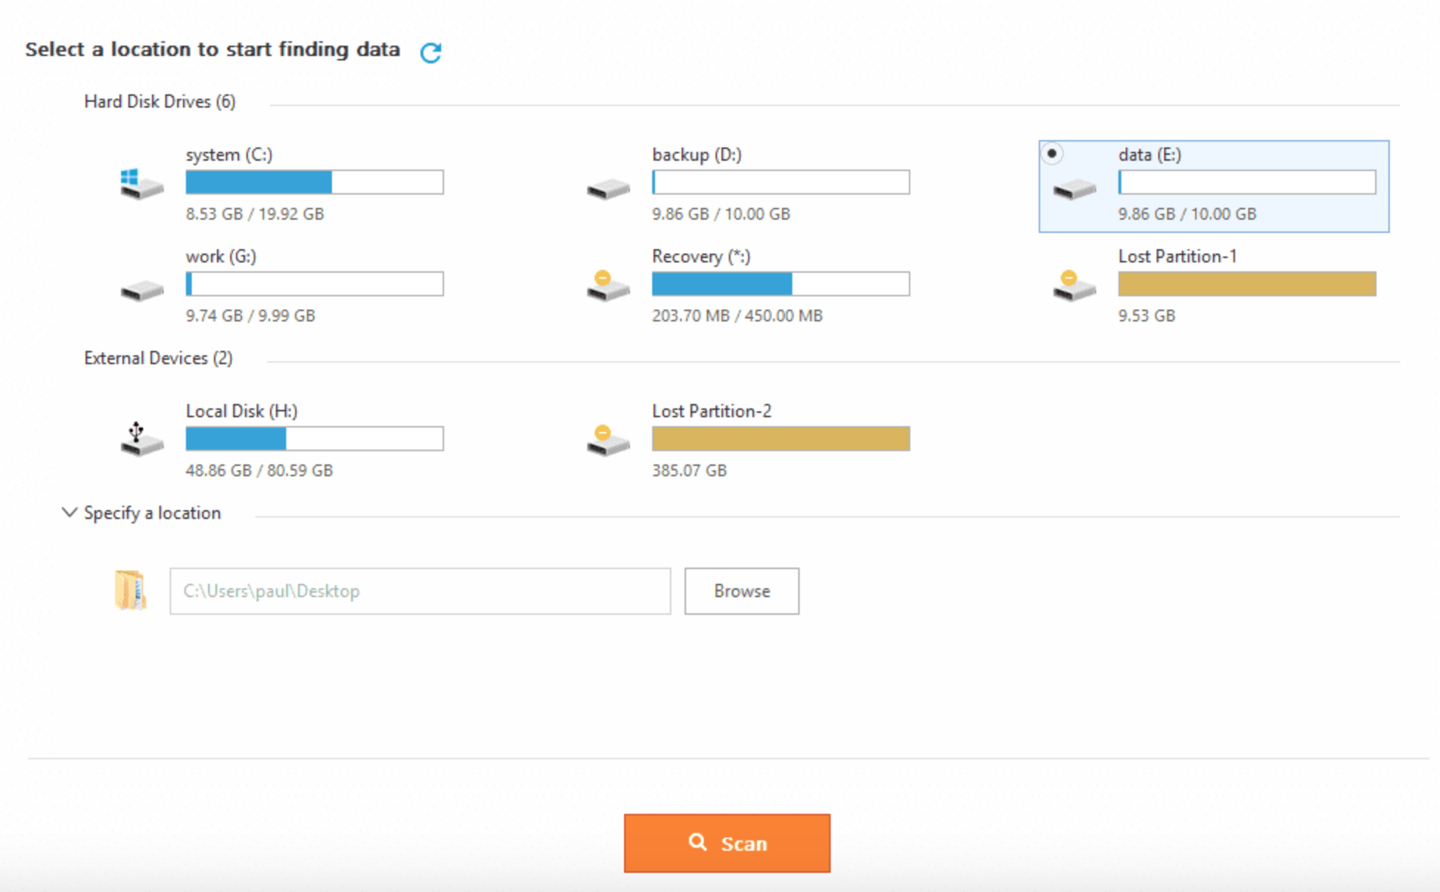
Task: Click the "work (G:)" label
Action: tap(221, 257)
